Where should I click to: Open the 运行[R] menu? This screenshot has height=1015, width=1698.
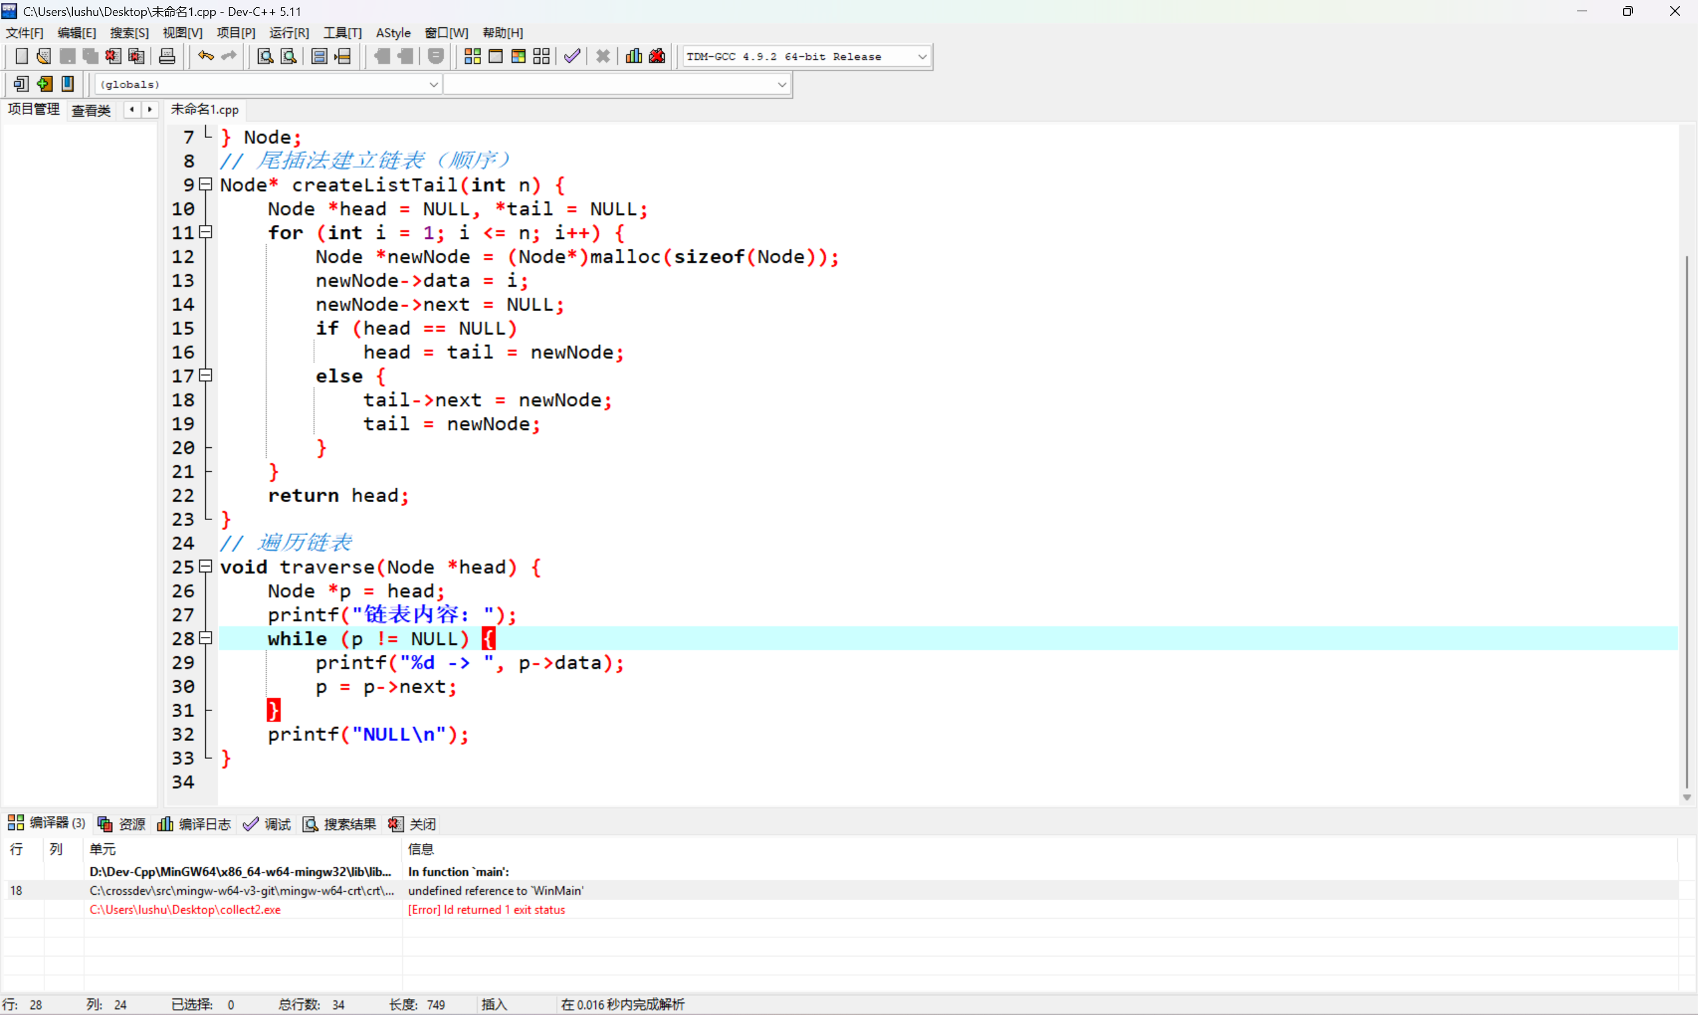(x=289, y=33)
